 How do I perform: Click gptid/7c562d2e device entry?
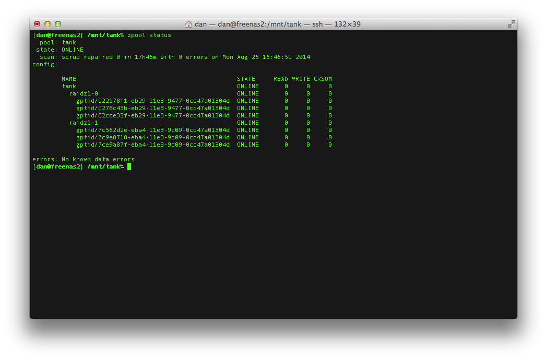pyautogui.click(x=153, y=130)
